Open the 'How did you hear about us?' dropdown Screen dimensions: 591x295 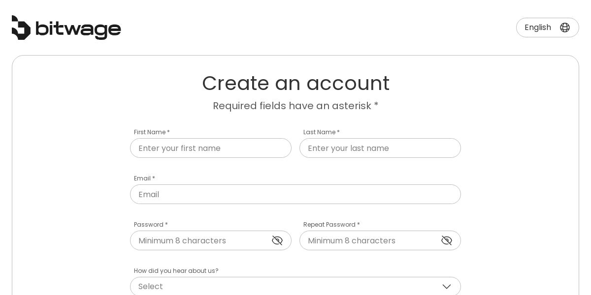coord(286,287)
